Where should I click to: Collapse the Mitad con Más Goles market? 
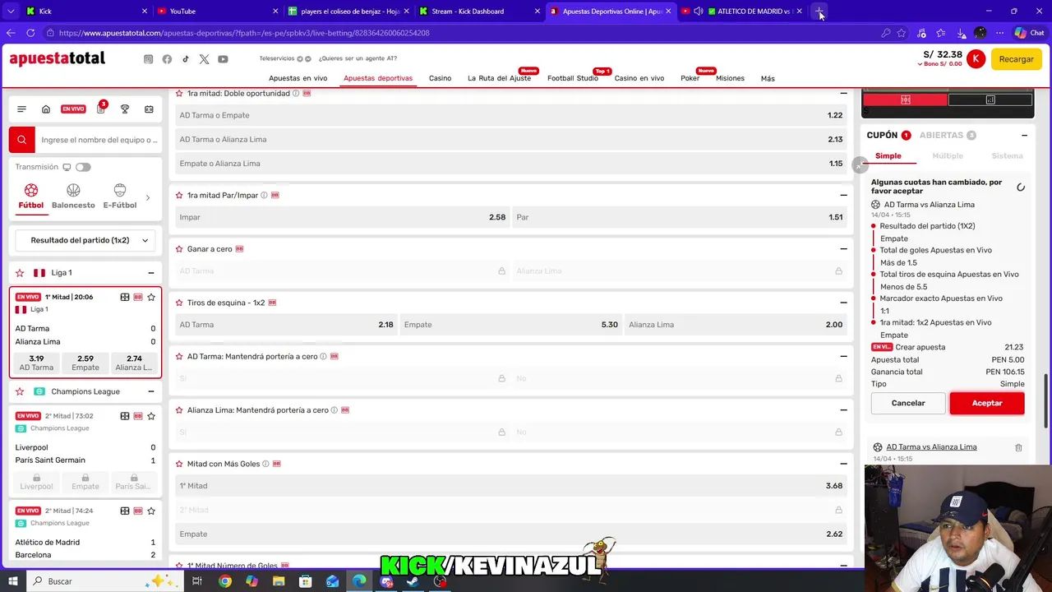(843, 464)
